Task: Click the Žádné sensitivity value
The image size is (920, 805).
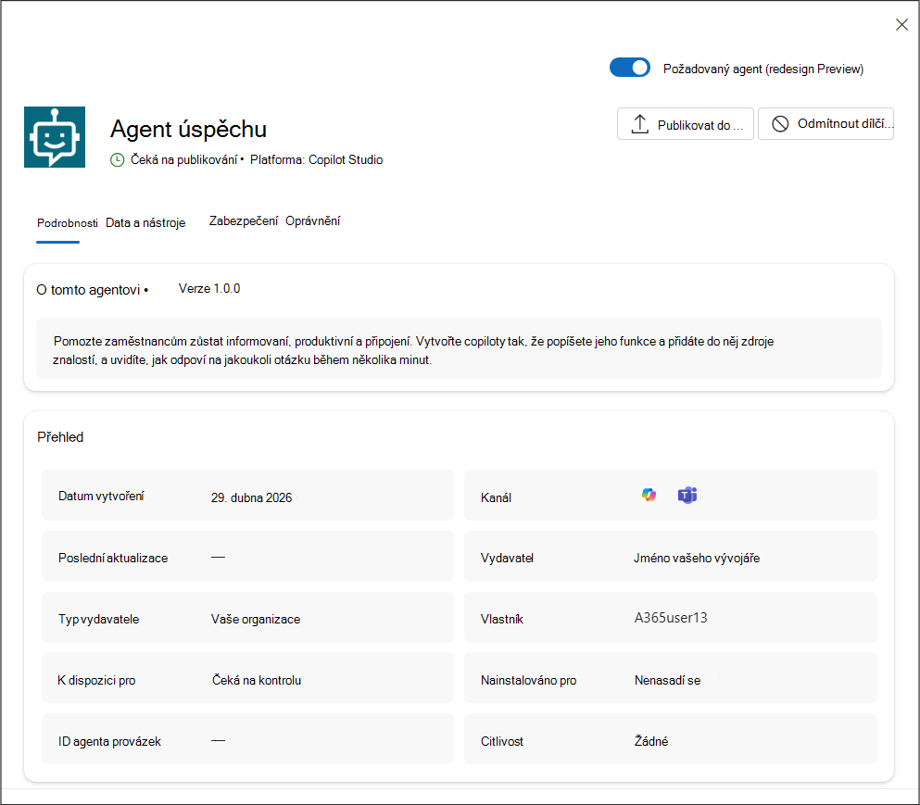Action: 650,741
